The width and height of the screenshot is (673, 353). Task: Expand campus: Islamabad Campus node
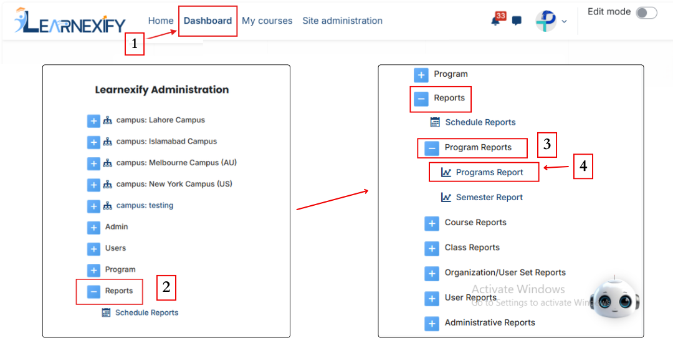[93, 142]
